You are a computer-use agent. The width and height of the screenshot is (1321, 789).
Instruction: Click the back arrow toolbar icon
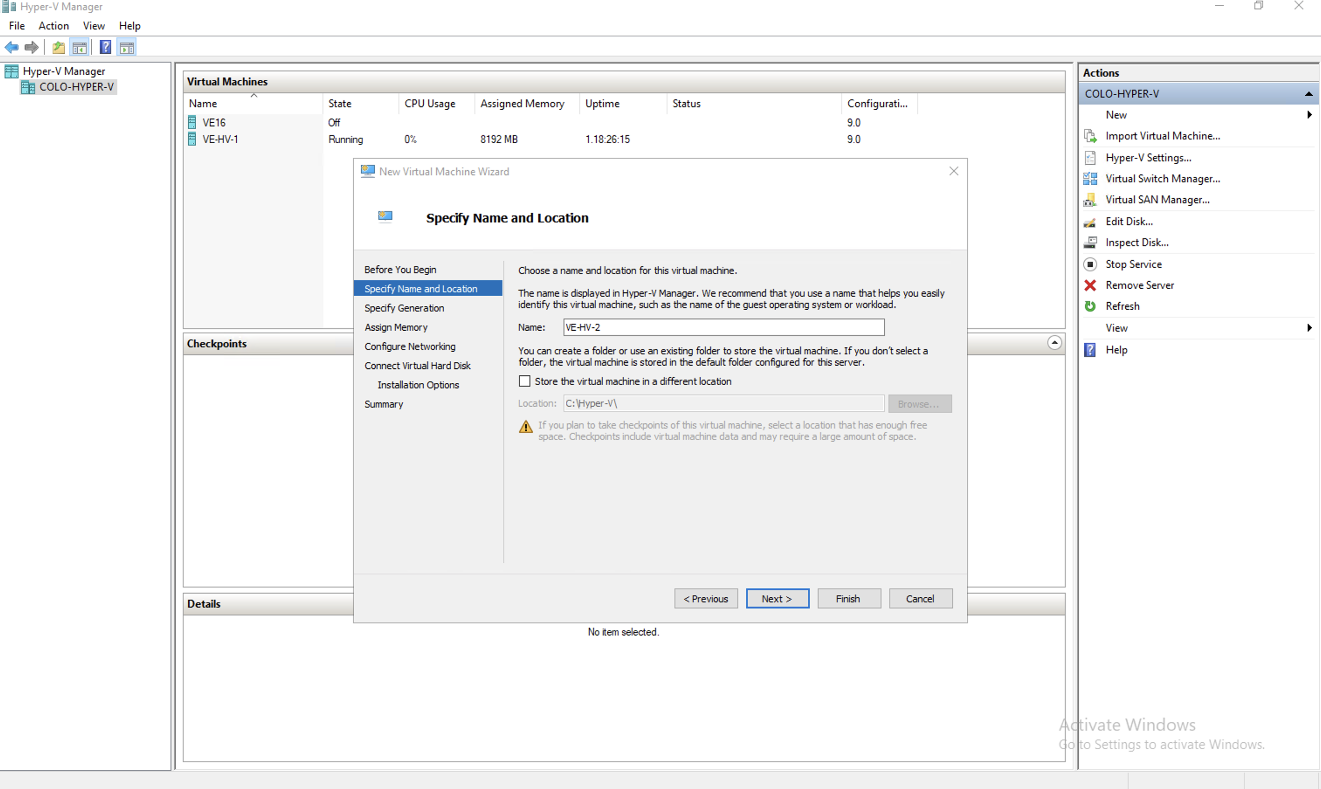[x=12, y=48]
